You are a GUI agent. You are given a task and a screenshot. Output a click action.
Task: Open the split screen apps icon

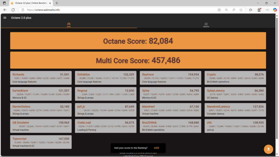click(219, 10)
